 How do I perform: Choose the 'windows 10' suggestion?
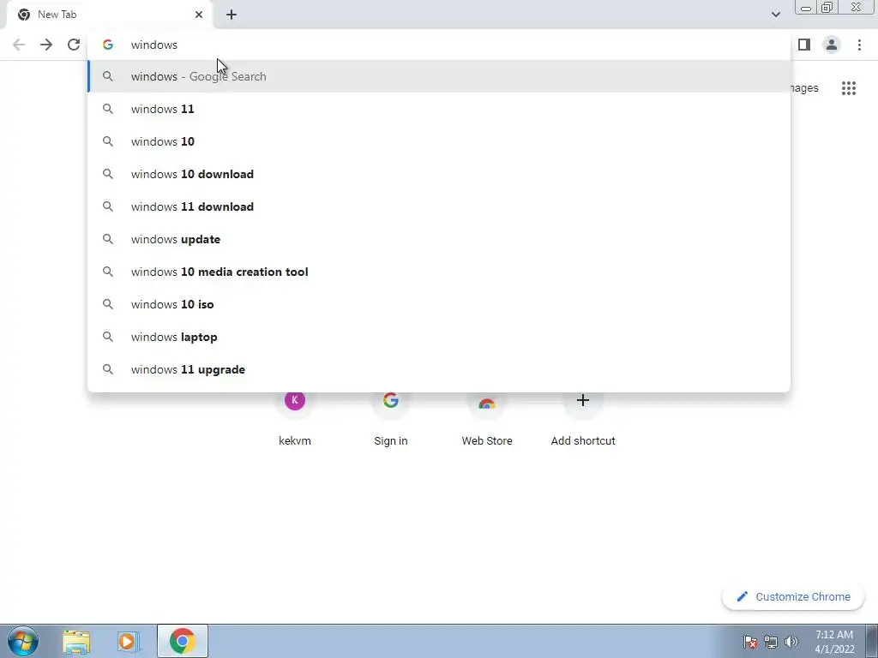439,141
